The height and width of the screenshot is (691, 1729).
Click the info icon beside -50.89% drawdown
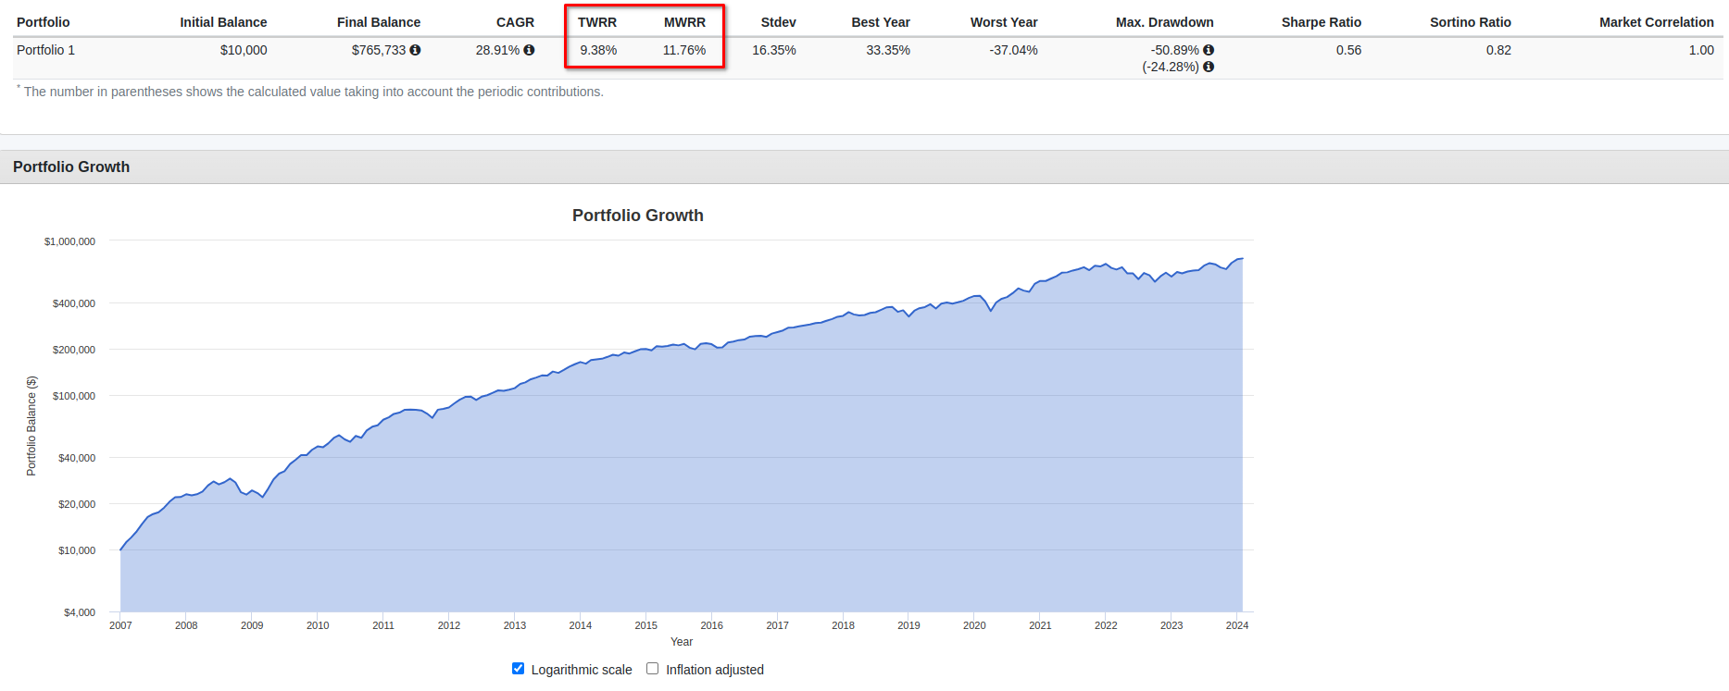pyautogui.click(x=1209, y=50)
